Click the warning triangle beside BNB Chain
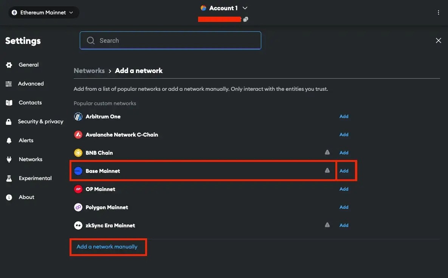This screenshot has height=278, width=448. [327, 152]
